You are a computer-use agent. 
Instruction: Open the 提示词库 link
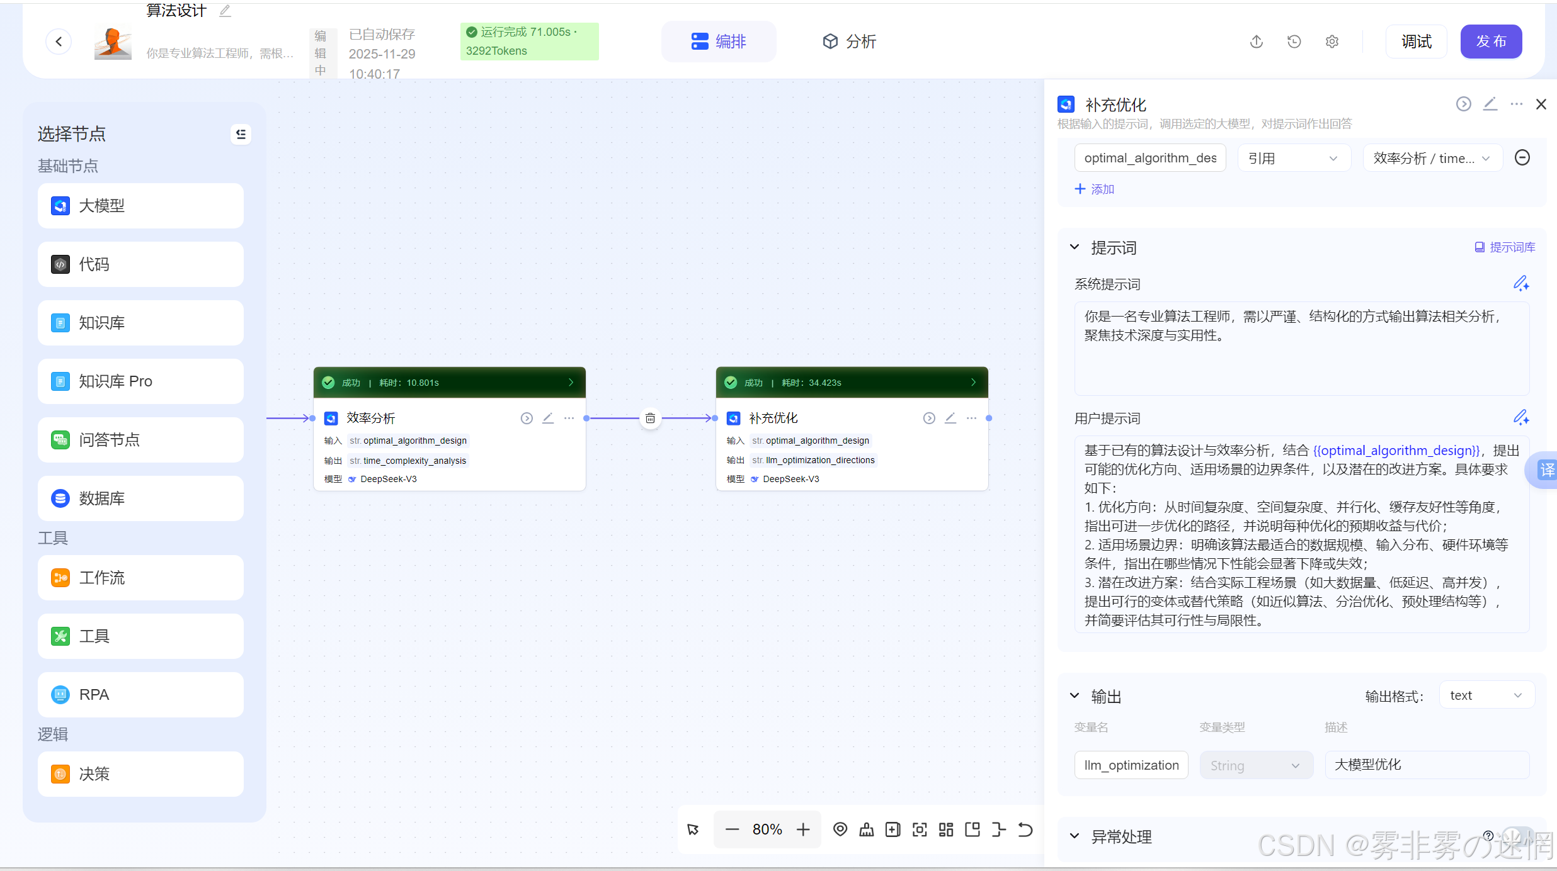pyautogui.click(x=1505, y=247)
